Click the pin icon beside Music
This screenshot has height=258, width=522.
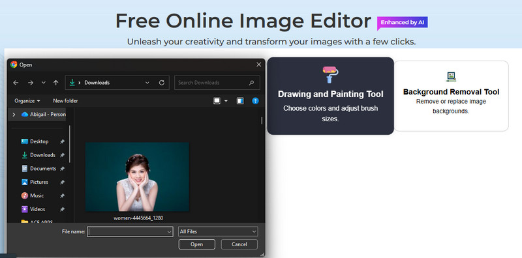point(62,195)
